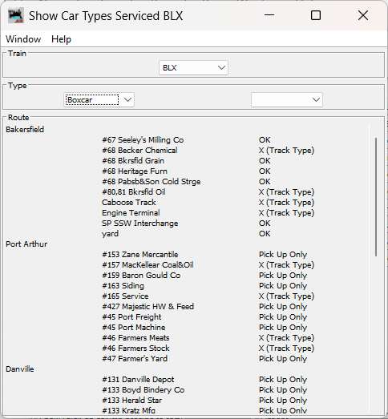This screenshot has height=419, width=388.
Task: Select the Boxcar text field in Type
Action: 92,99
